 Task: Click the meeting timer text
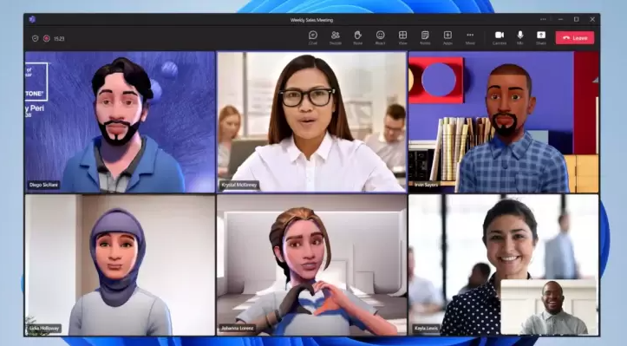click(x=59, y=39)
